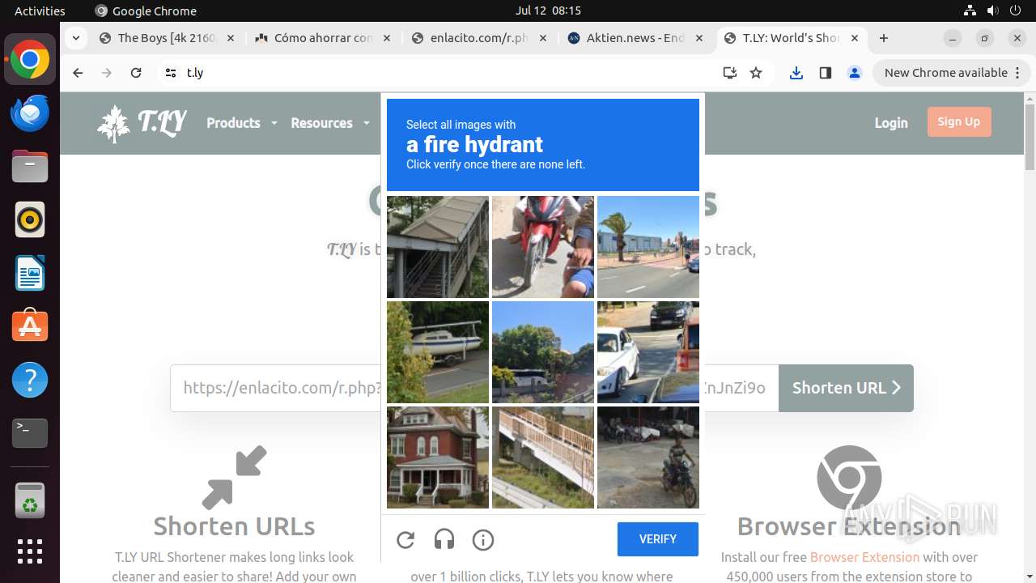Select the palm tree street image tile
The height and width of the screenshot is (583, 1036).
click(x=648, y=247)
